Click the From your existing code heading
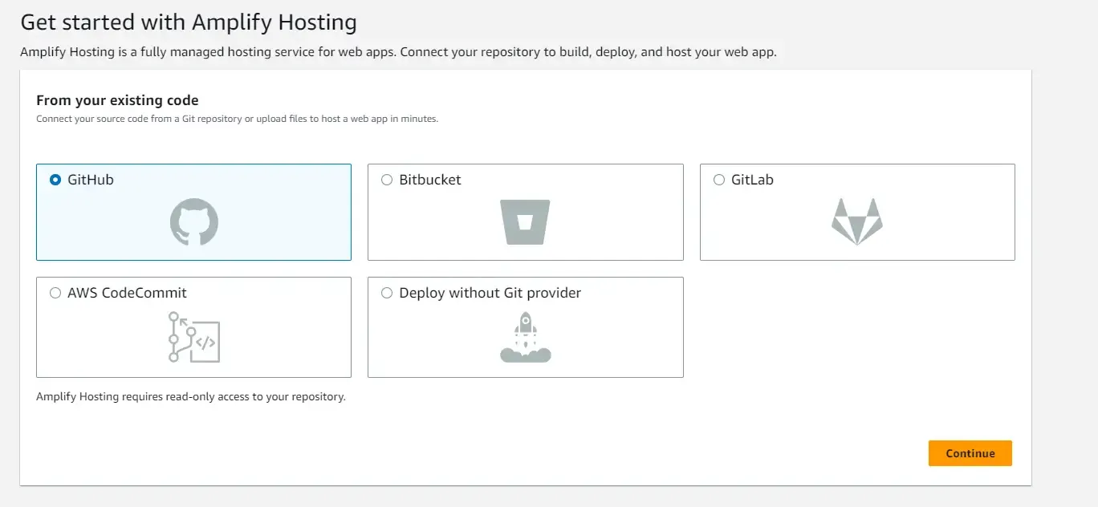The height and width of the screenshot is (507, 1098). [117, 100]
